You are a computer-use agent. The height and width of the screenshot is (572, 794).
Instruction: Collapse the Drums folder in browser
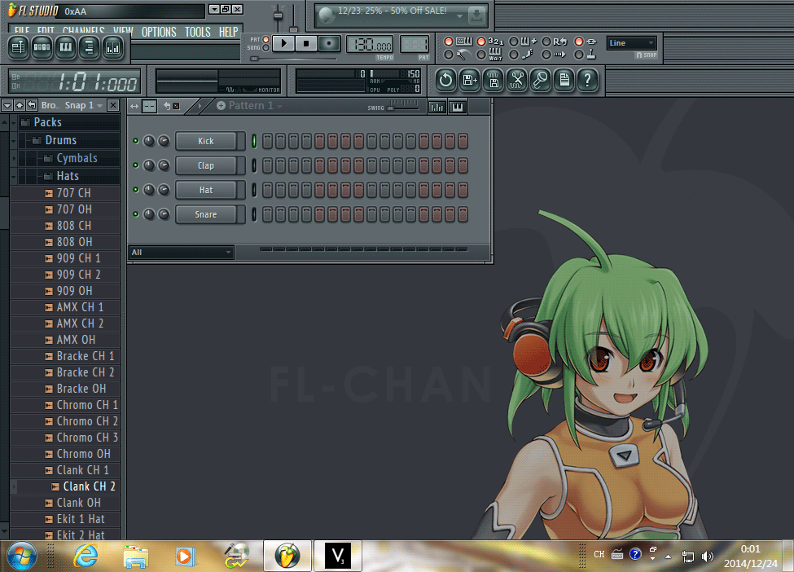click(14, 140)
